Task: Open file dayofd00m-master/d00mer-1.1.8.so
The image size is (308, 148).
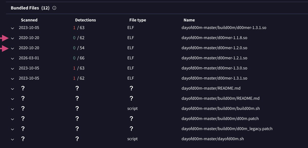Action: point(214,38)
